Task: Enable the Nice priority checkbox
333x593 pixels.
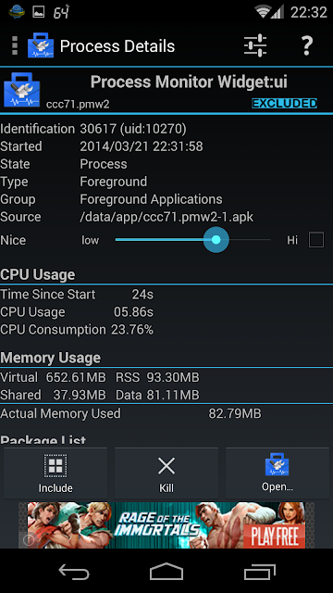Action: tap(316, 240)
